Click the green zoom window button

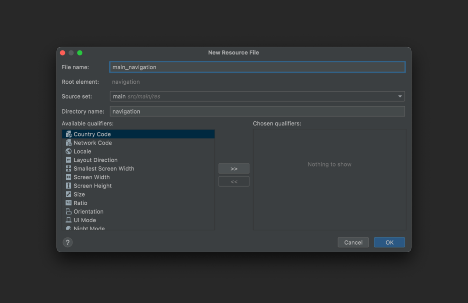(80, 53)
